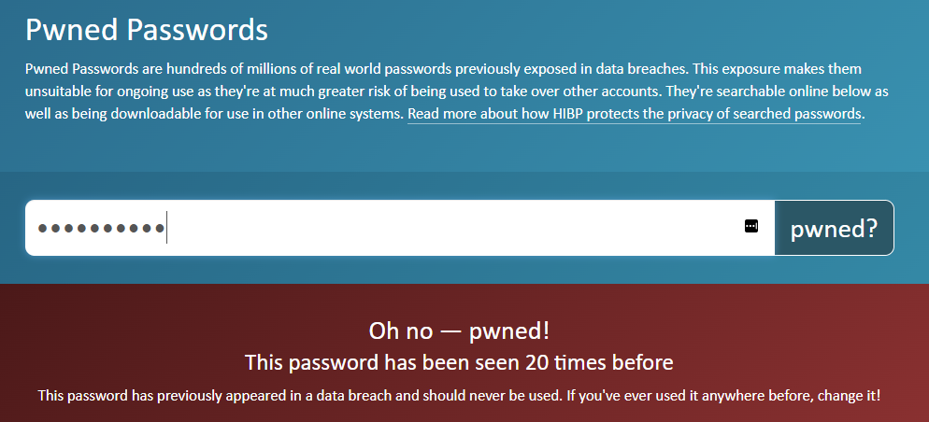Submit search with the pwned? button

[834, 229]
